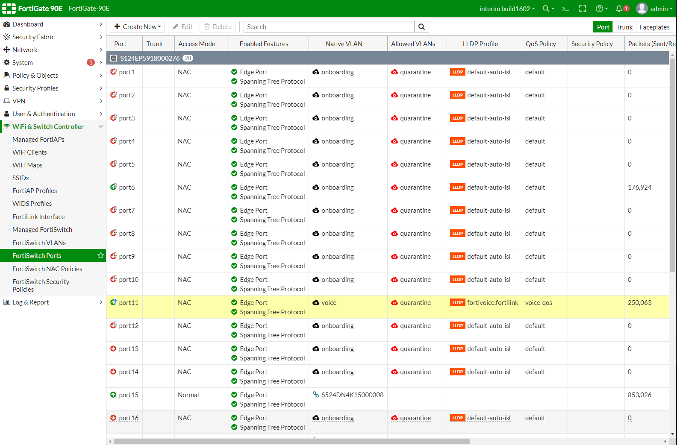The width and height of the screenshot is (677, 445).
Task: Click the FortiGate logo icon
Action: (x=9, y=9)
